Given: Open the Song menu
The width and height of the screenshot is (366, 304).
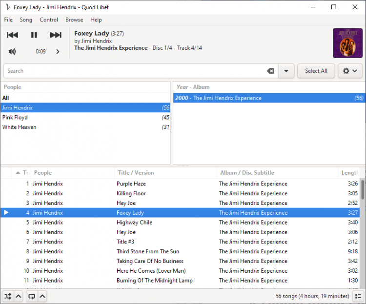Looking at the screenshot, I should [x=26, y=20].
